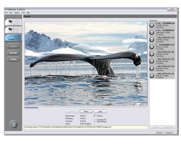Click the greyed Convert button below the preview
The height and width of the screenshot is (145, 181).
pyautogui.click(x=72, y=112)
